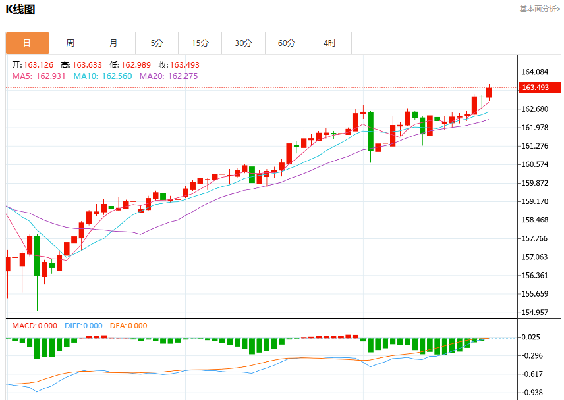
Task: Click the latest red candlestick at far right
Action: [x=489, y=92]
